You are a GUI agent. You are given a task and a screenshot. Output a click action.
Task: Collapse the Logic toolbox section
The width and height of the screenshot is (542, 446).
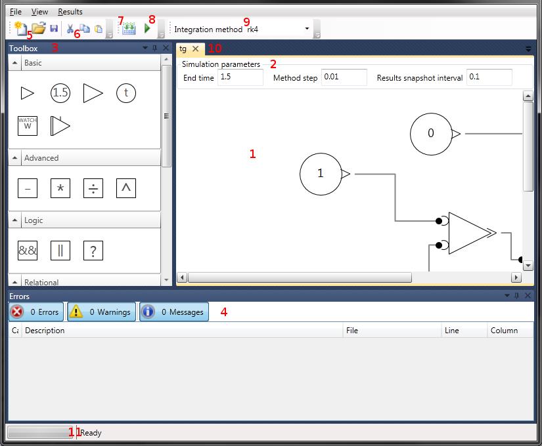click(x=15, y=220)
